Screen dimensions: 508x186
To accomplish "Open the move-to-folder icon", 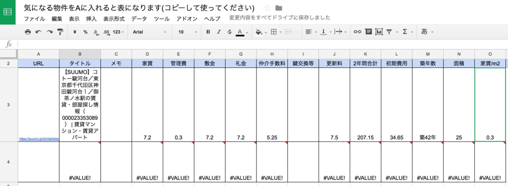I will coord(279,8).
